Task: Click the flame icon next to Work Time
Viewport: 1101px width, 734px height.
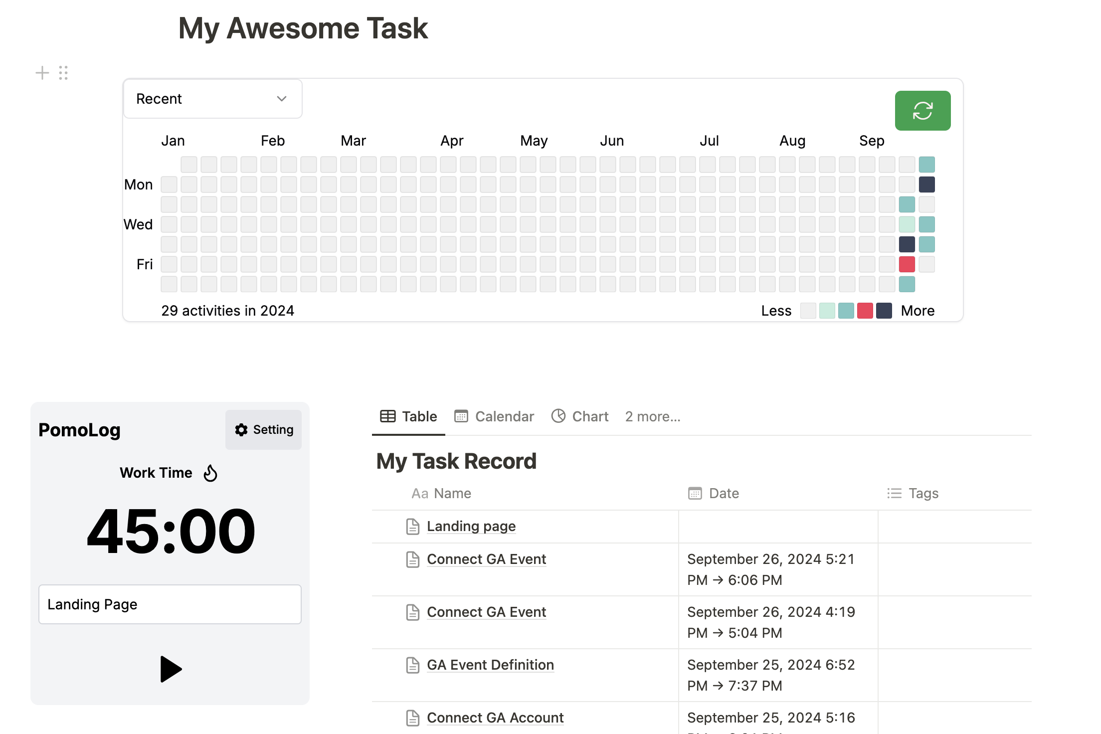Action: (210, 473)
